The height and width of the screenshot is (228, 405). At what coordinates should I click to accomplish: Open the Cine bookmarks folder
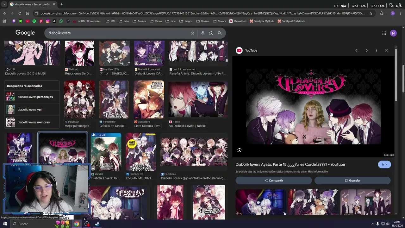click(x=170, y=21)
